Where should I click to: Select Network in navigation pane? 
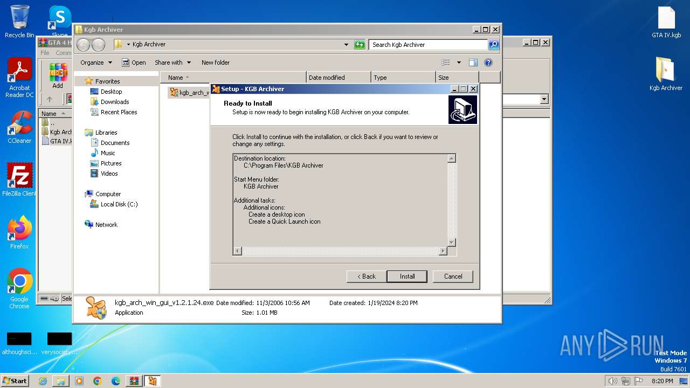coord(106,225)
